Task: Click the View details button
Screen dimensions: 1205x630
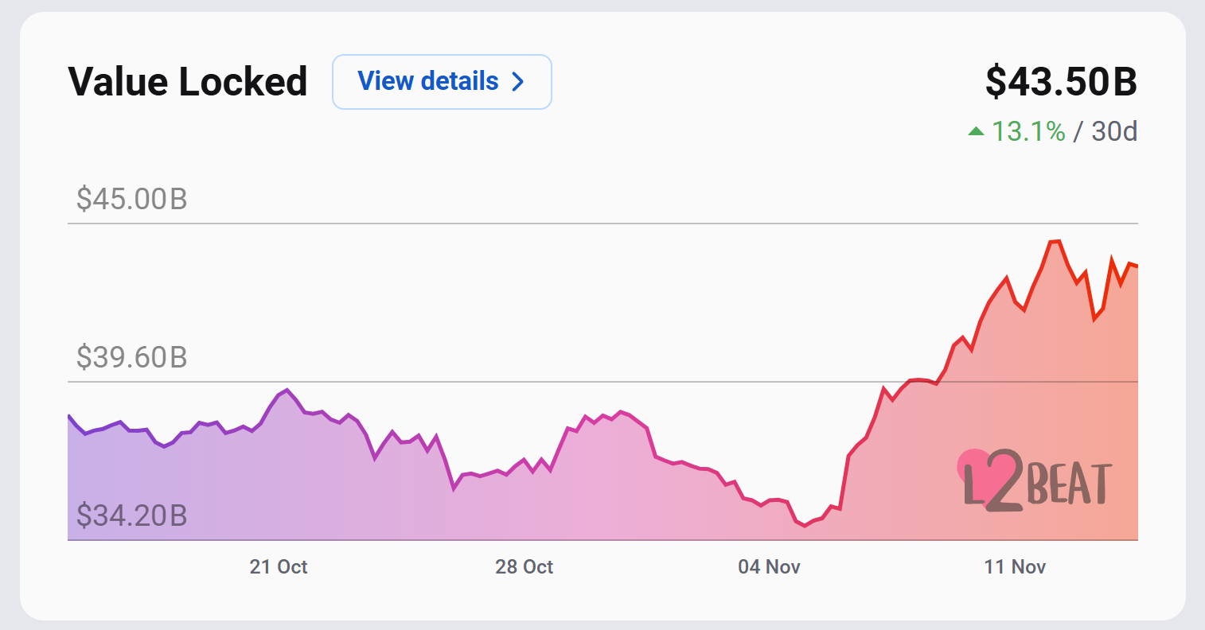Action: [442, 82]
